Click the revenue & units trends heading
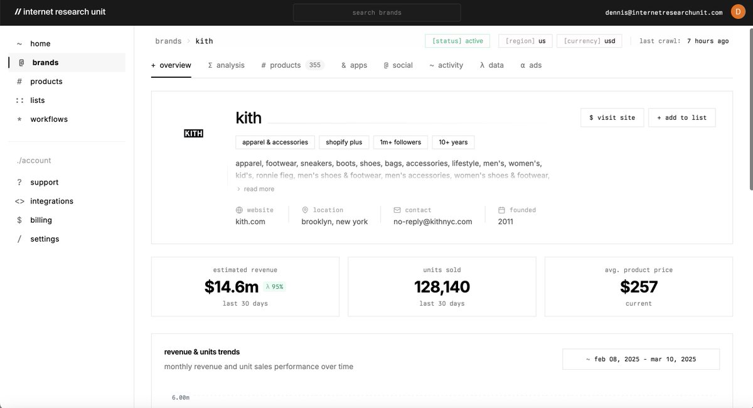The height and width of the screenshot is (408, 753). point(202,352)
